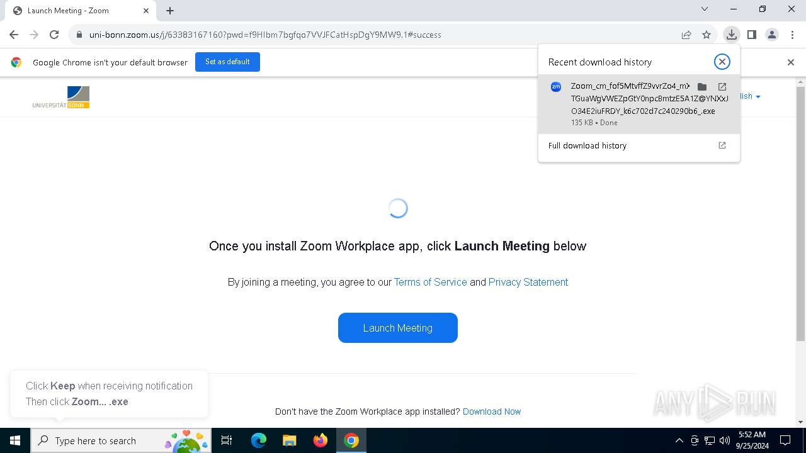Launch Firefox from the taskbar
Image resolution: width=806 pixels, height=453 pixels.
[x=321, y=440]
